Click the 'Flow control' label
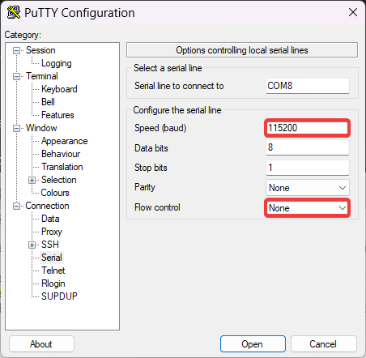Viewport: 366px width, 358px height. tap(157, 207)
